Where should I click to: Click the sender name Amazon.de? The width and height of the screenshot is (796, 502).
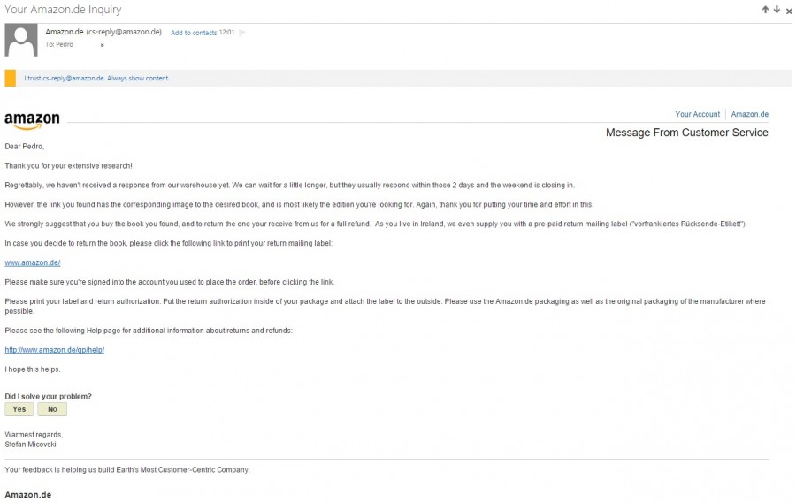[64, 32]
